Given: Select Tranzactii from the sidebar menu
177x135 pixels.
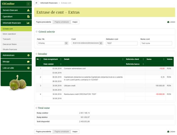Looking at the screenshot, I should (x=7, y=39).
